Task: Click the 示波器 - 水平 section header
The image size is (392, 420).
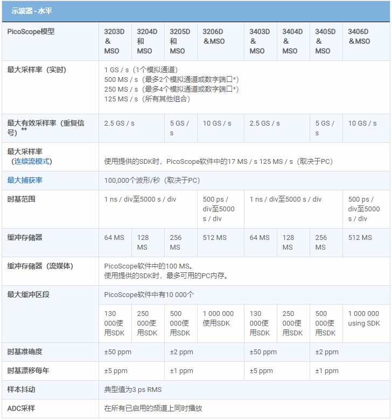Action: pyautogui.click(x=32, y=11)
